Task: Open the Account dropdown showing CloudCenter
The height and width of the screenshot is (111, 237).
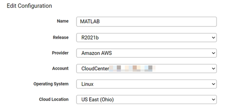Action: 146,69
